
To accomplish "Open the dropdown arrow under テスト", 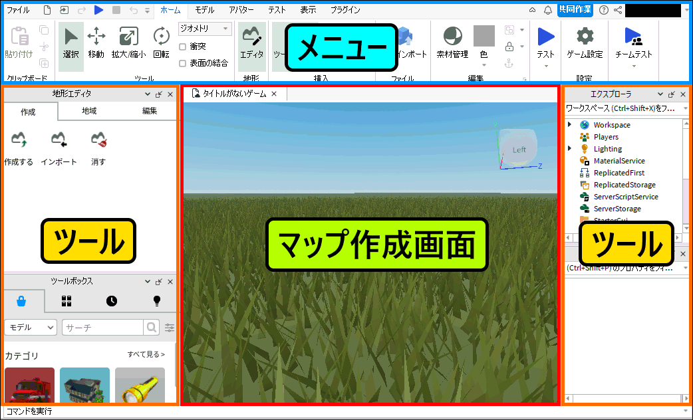I will (546, 66).
